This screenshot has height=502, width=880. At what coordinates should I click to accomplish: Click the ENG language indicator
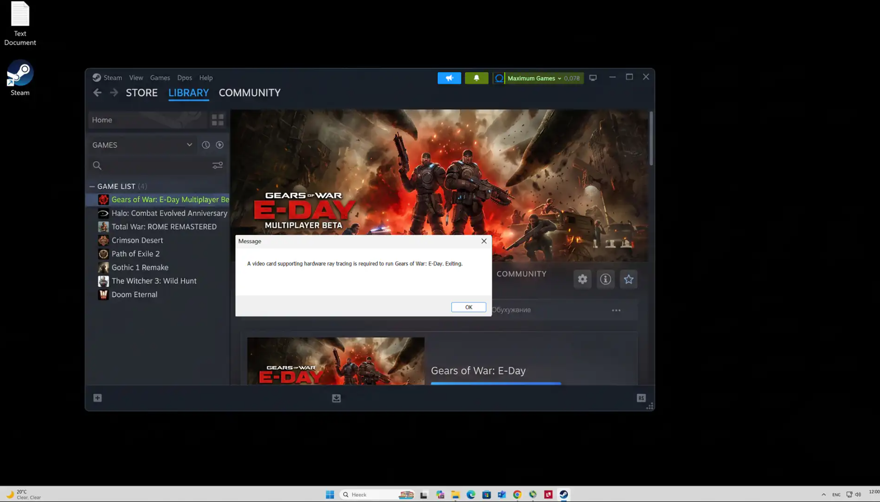836,495
